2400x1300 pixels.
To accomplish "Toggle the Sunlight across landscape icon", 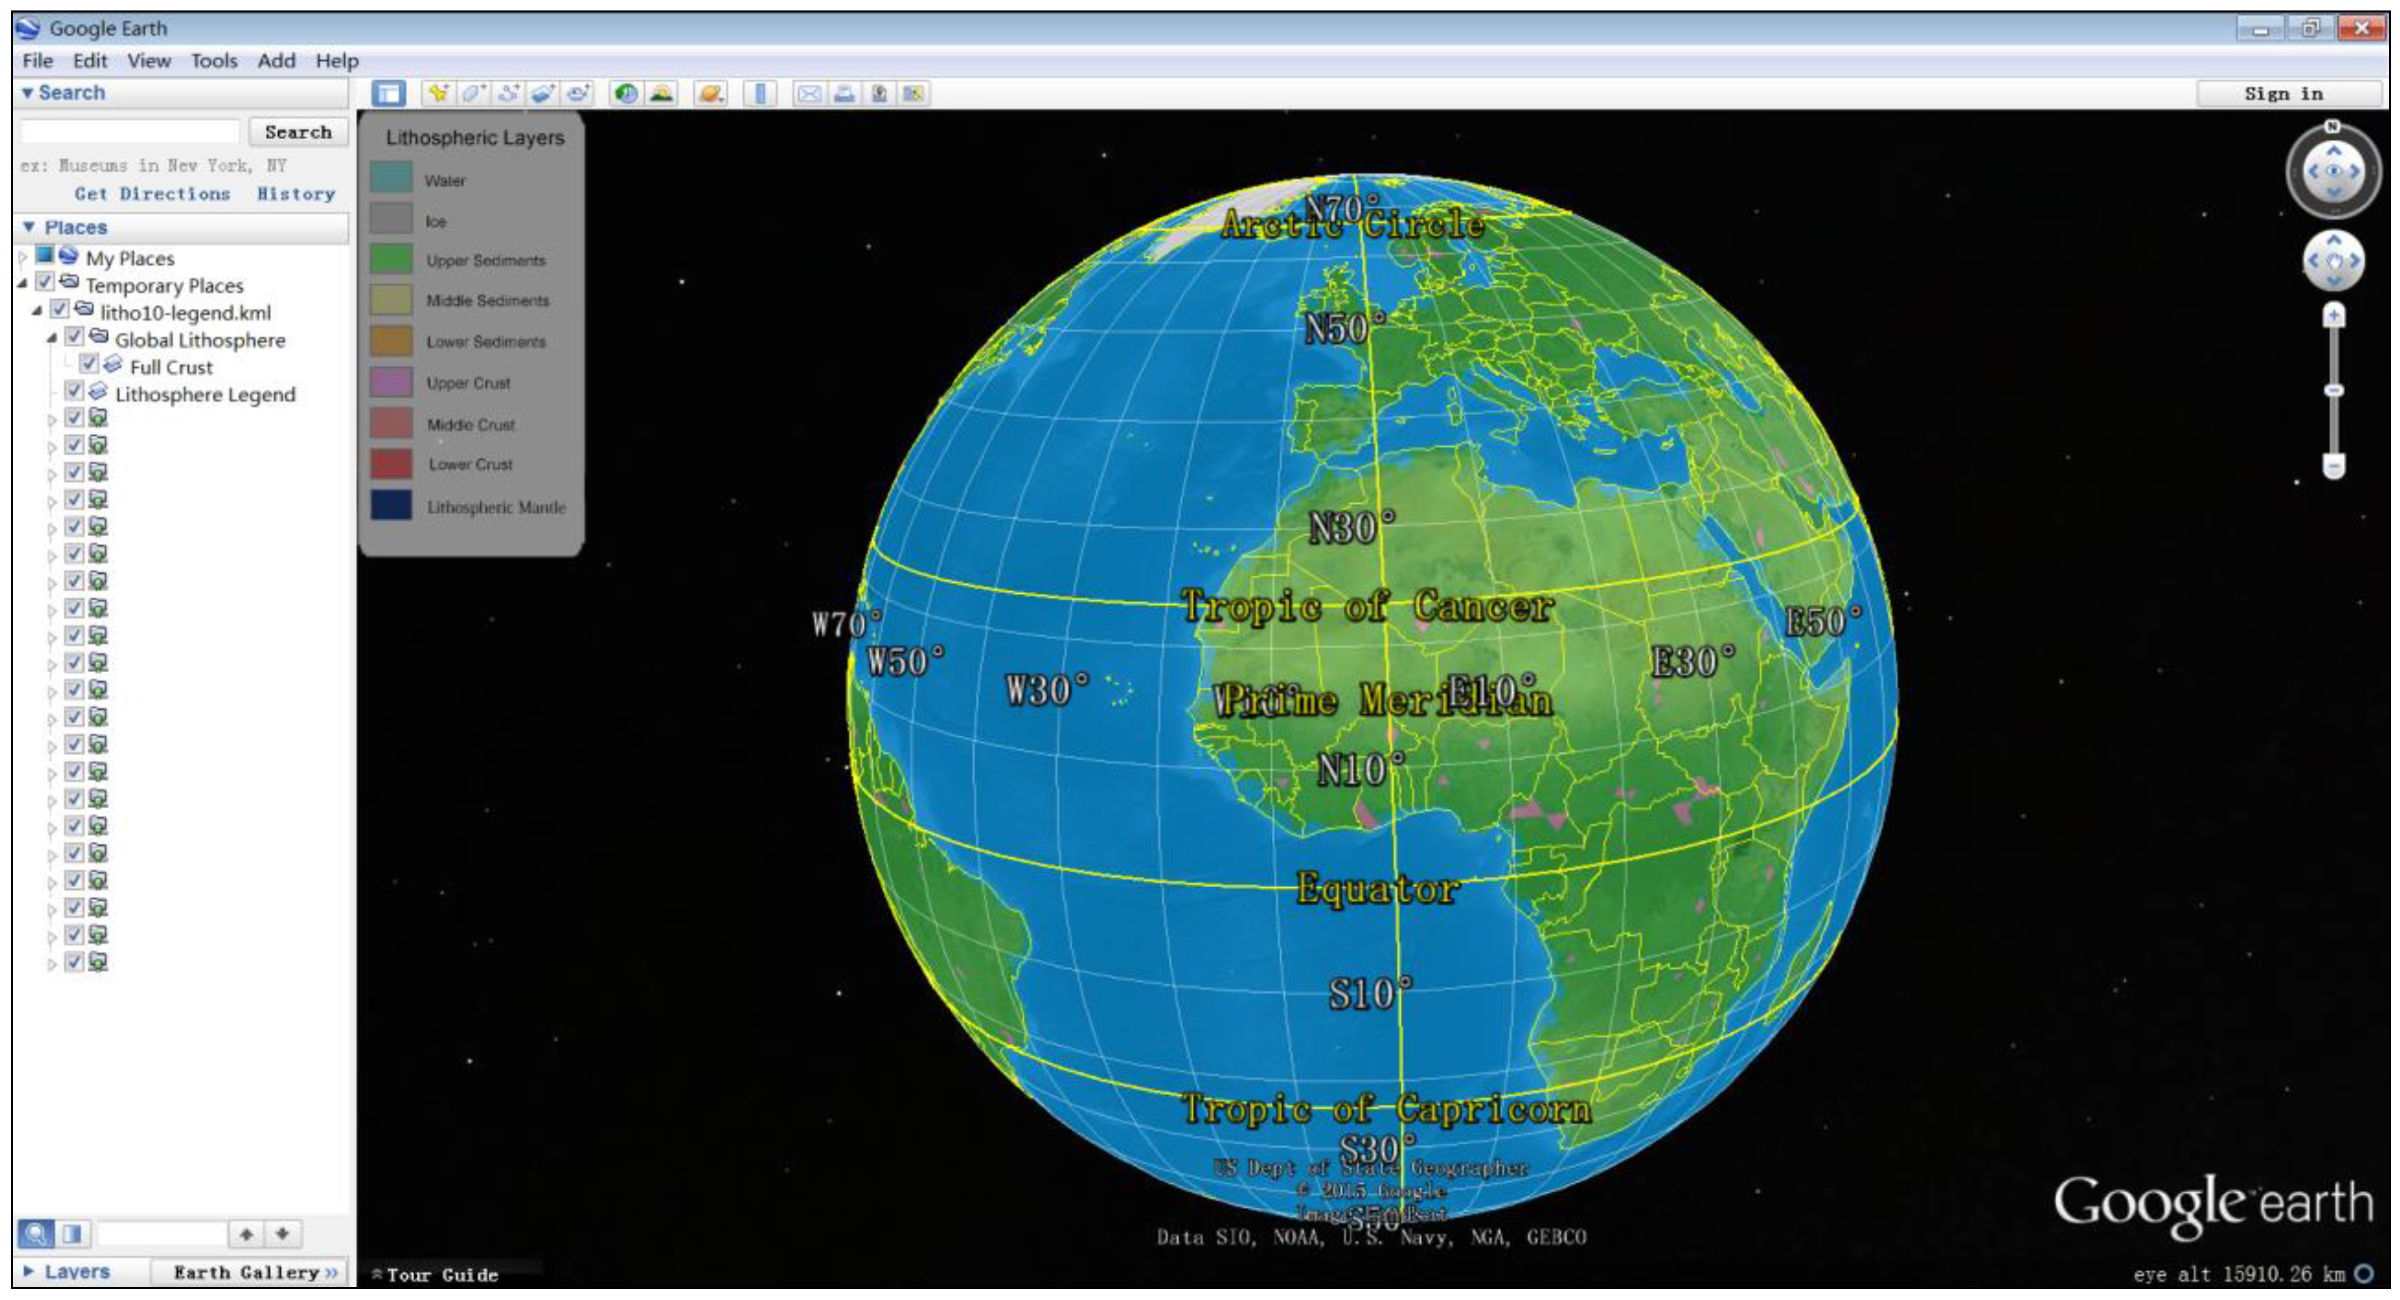I will click(662, 93).
